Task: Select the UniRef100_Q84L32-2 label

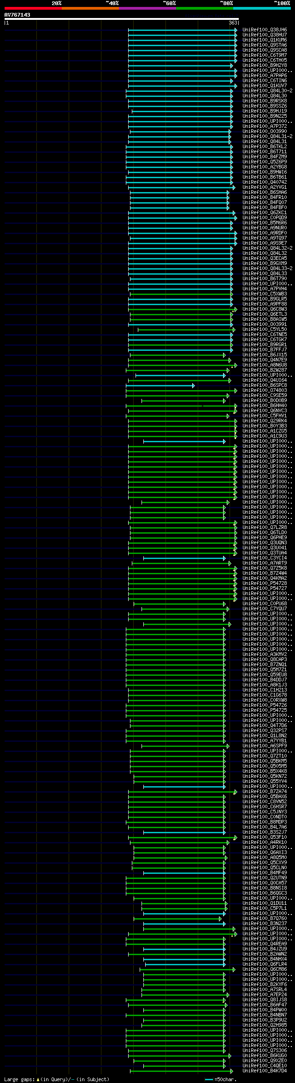Action: pyautogui.click(x=267, y=248)
